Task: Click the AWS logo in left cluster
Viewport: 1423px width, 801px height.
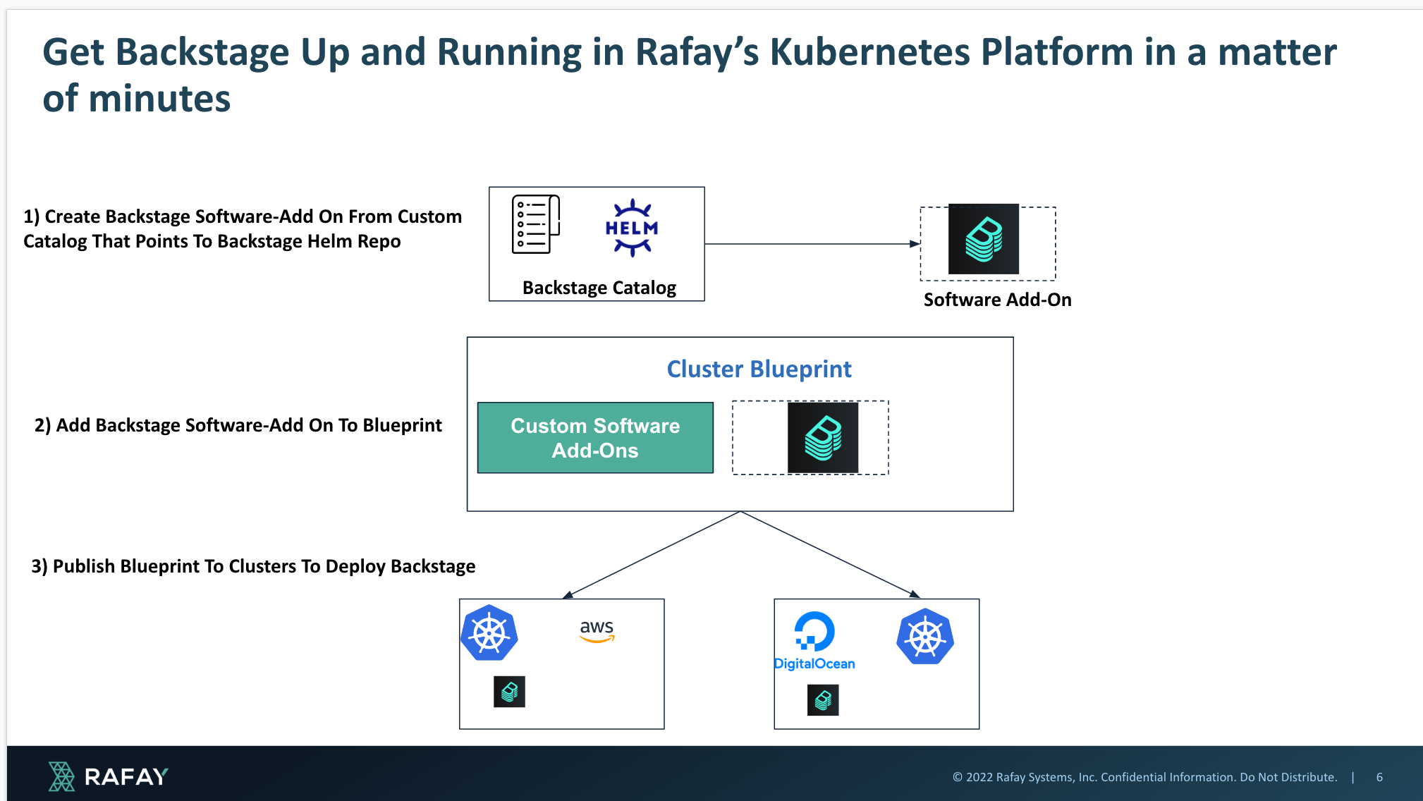Action: pos(597,630)
